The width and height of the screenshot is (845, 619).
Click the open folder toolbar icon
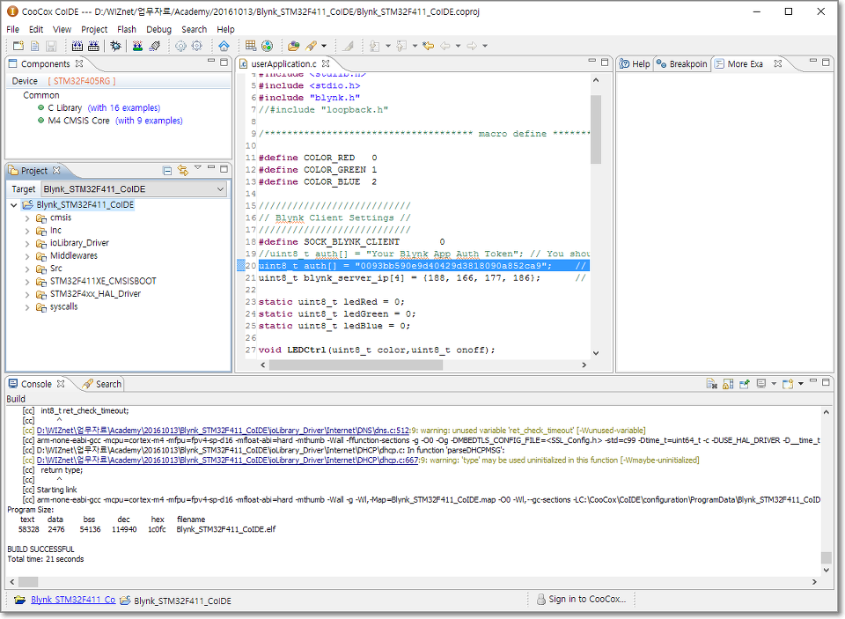pyautogui.click(x=293, y=46)
